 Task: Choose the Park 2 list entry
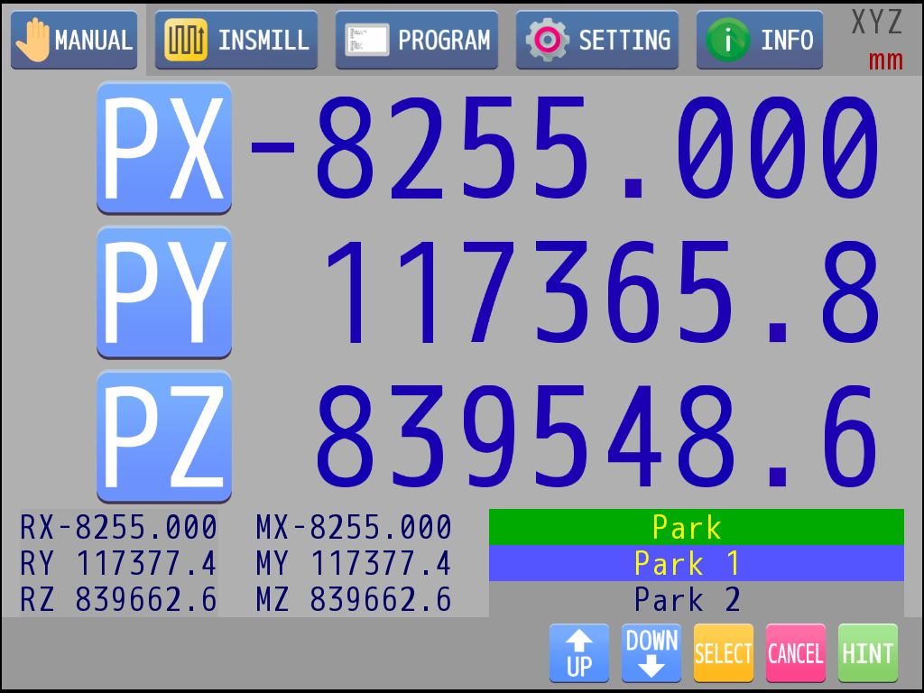coord(696,599)
